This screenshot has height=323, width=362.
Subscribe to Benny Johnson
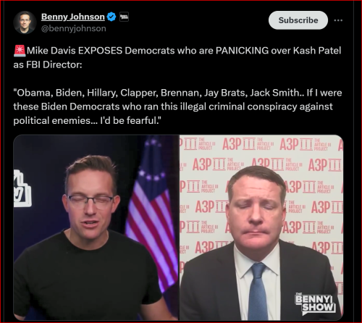point(298,20)
